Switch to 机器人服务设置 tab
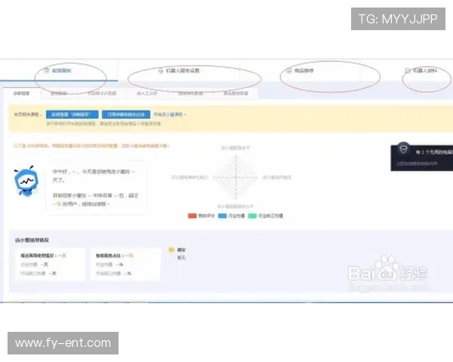 coord(179,71)
